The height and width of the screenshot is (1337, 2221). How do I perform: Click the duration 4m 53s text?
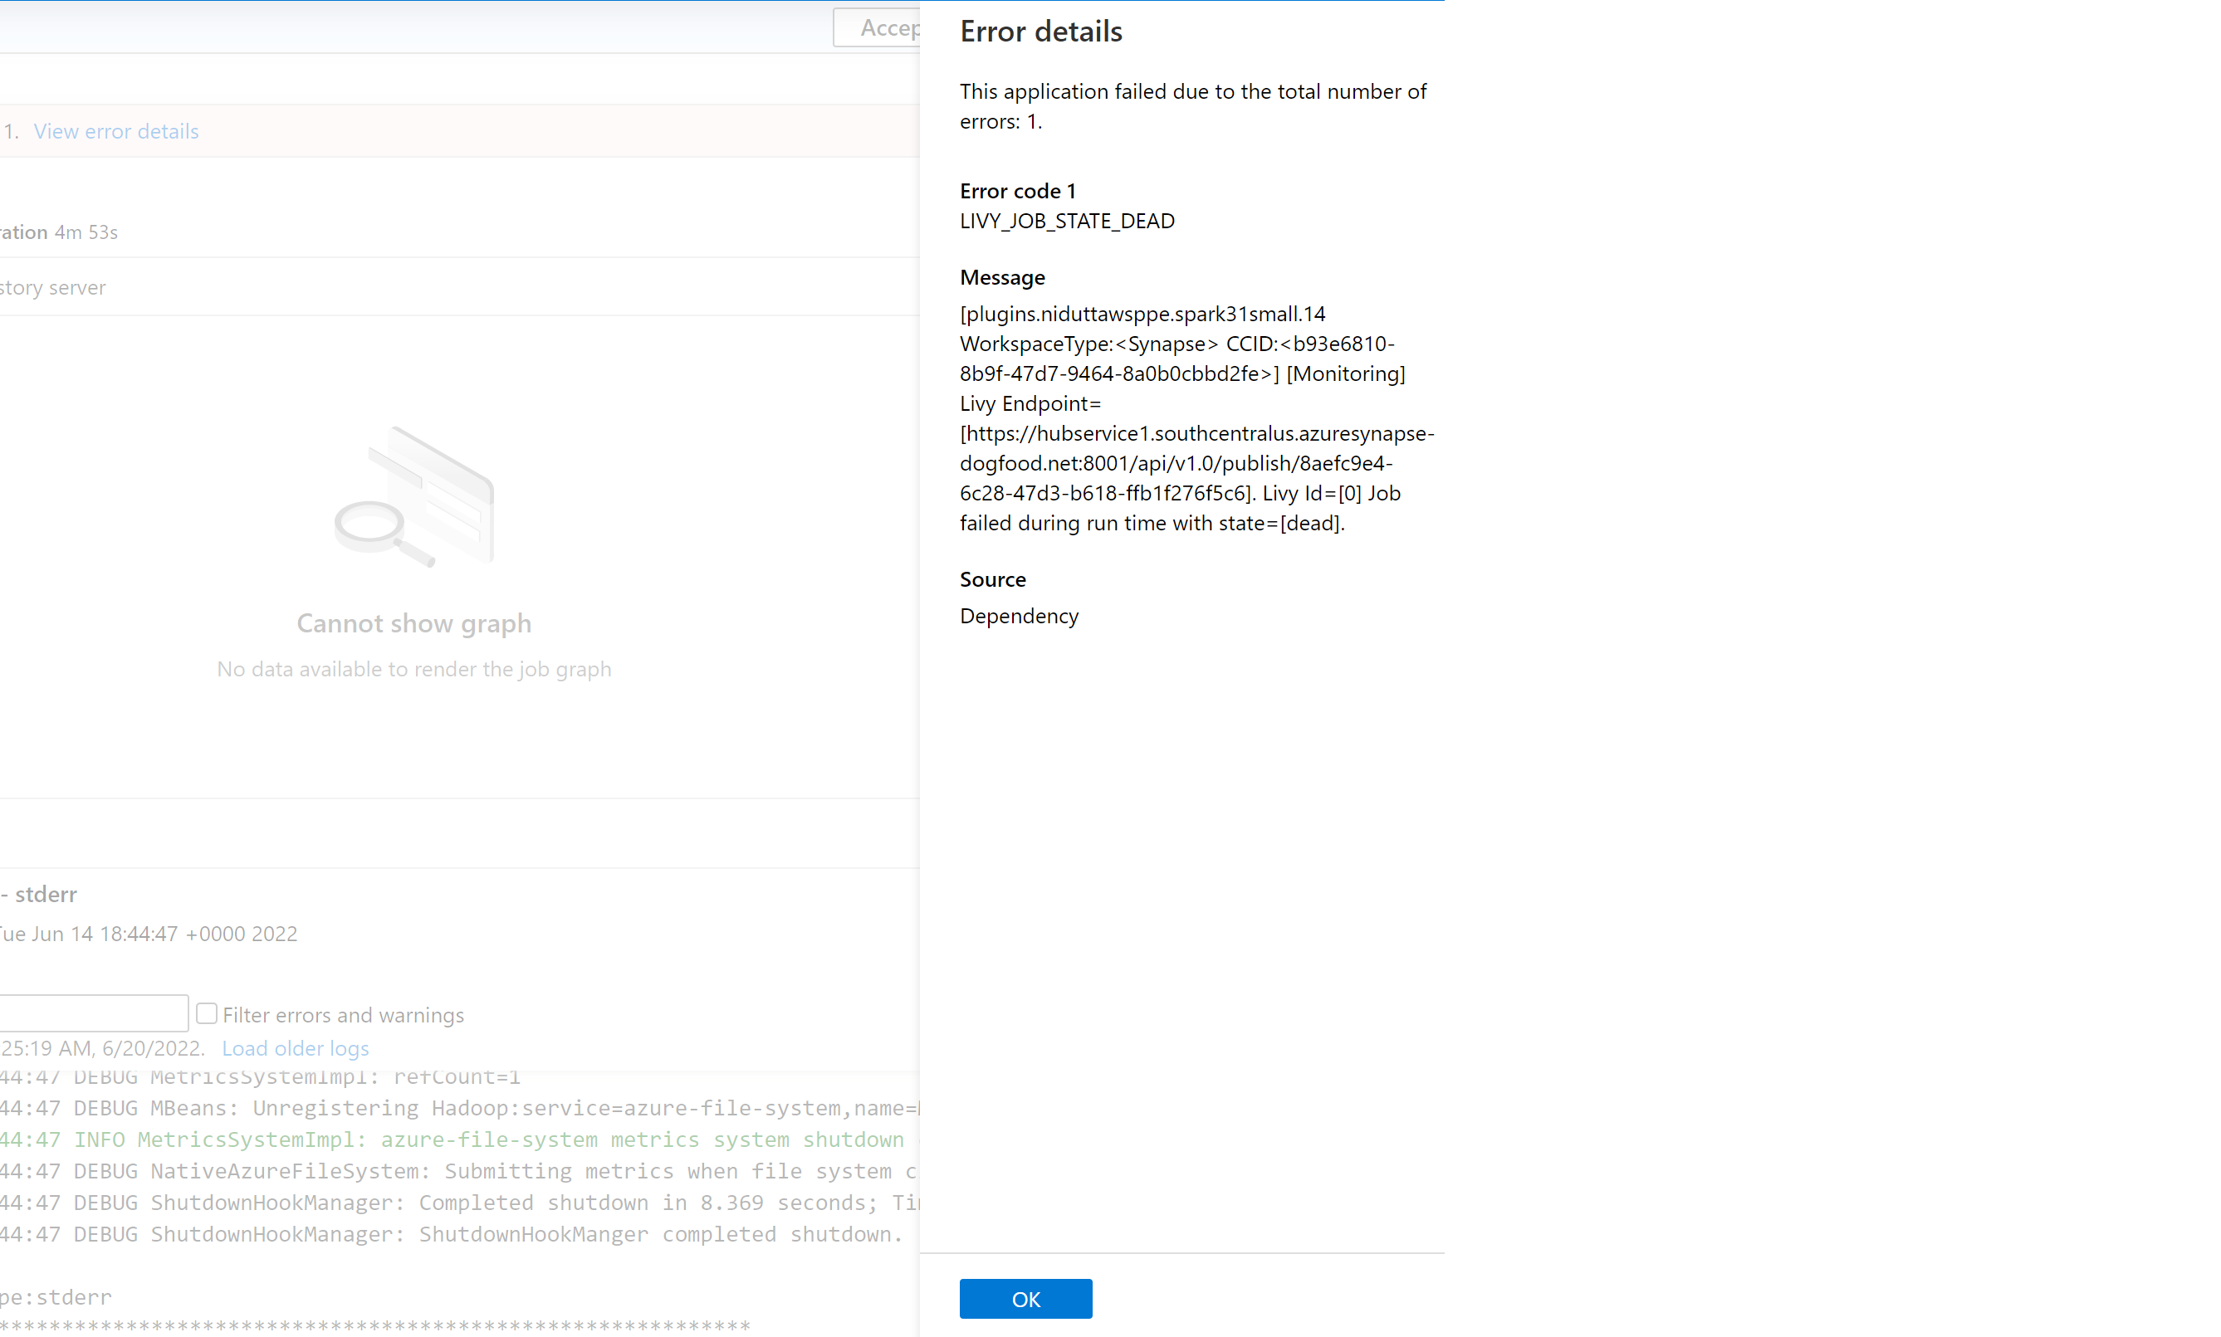click(85, 232)
